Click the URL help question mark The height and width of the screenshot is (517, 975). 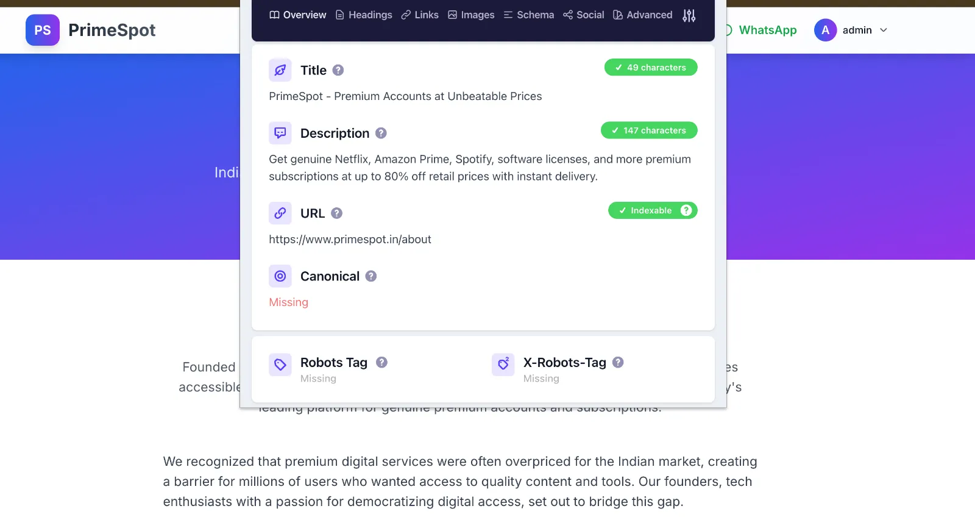click(336, 213)
